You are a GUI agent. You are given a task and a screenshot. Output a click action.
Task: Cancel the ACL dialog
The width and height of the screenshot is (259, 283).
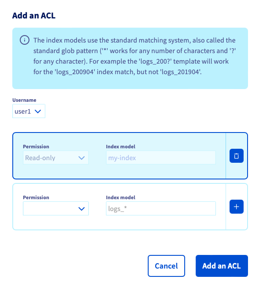tap(166, 266)
